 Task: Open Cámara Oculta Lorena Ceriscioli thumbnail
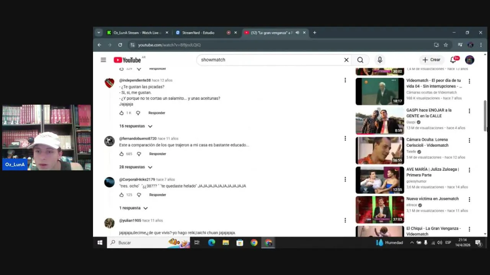coord(380,150)
